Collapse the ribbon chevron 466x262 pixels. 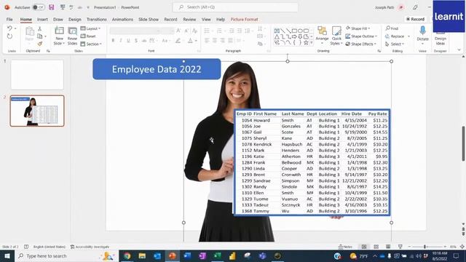pyautogui.click(x=459, y=50)
